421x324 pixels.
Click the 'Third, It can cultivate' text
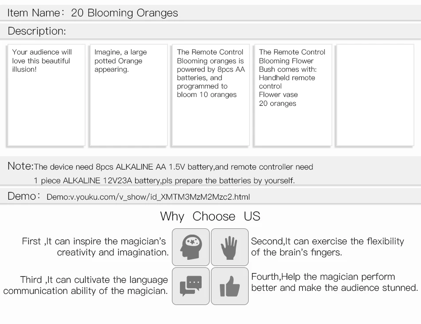86,285
